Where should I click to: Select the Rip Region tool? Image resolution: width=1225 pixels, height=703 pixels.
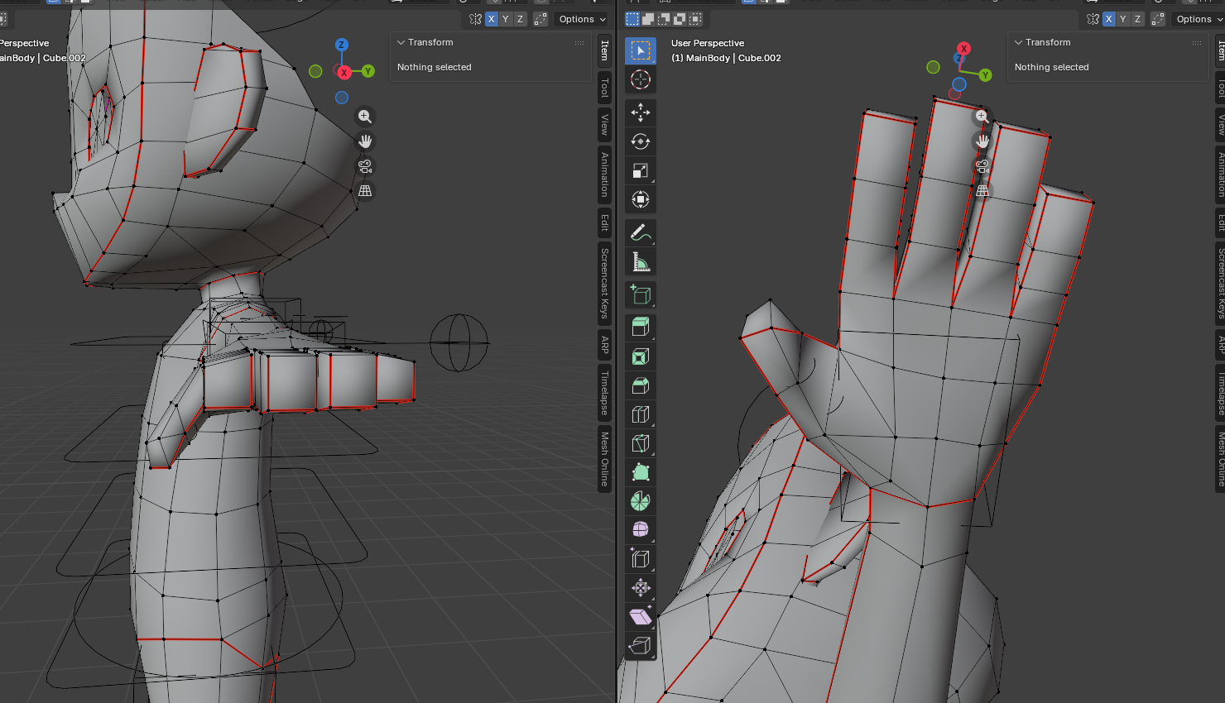coord(640,646)
